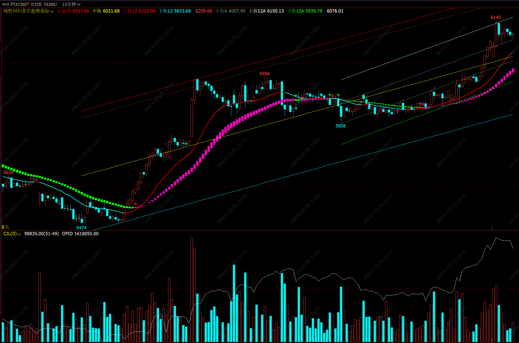Select the 止盈线 6037.56 value label
This screenshot has height=343, width=519.
[x=73, y=11]
